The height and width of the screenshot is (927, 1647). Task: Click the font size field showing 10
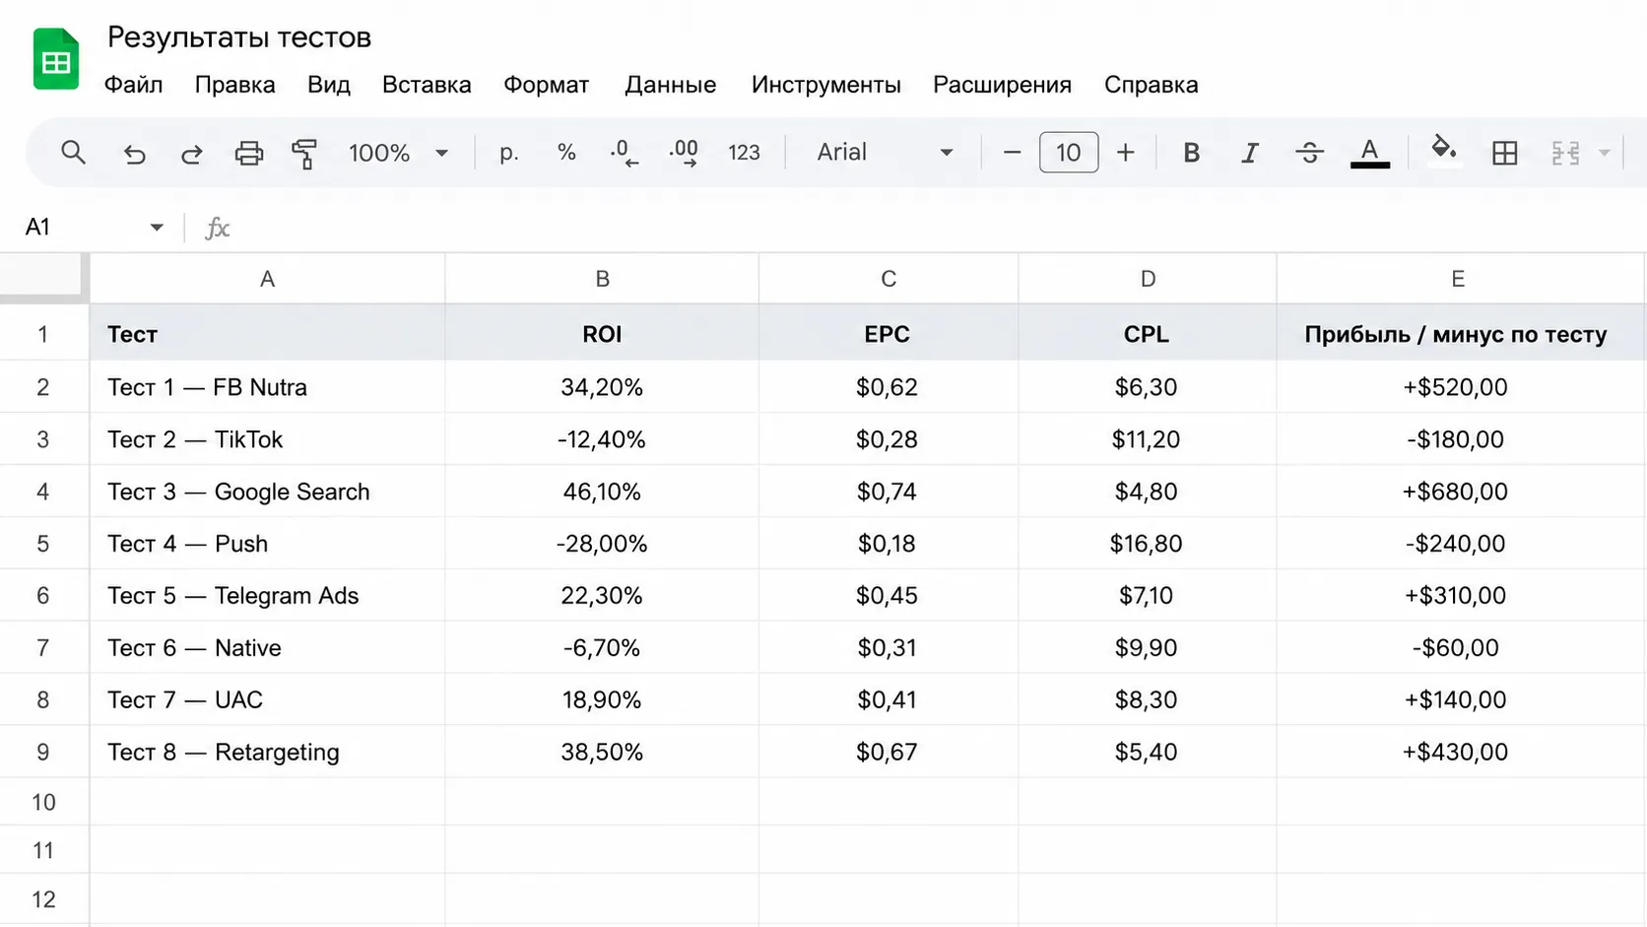[x=1069, y=153]
